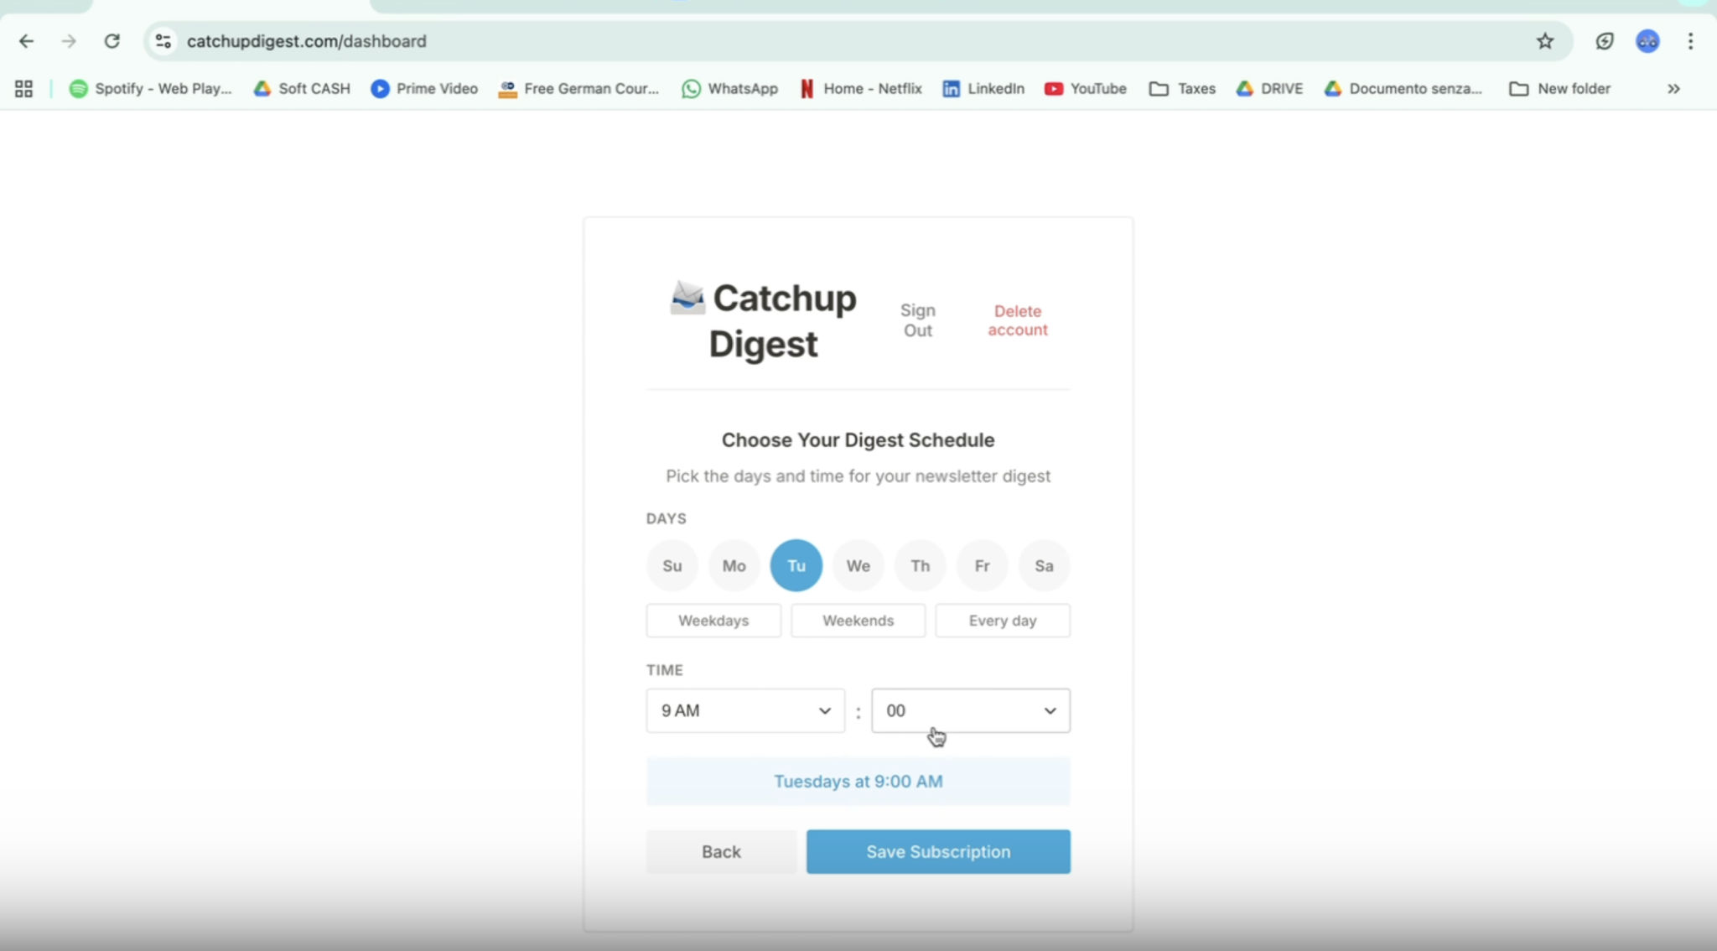Open the WhatsApp bookmark

730,89
